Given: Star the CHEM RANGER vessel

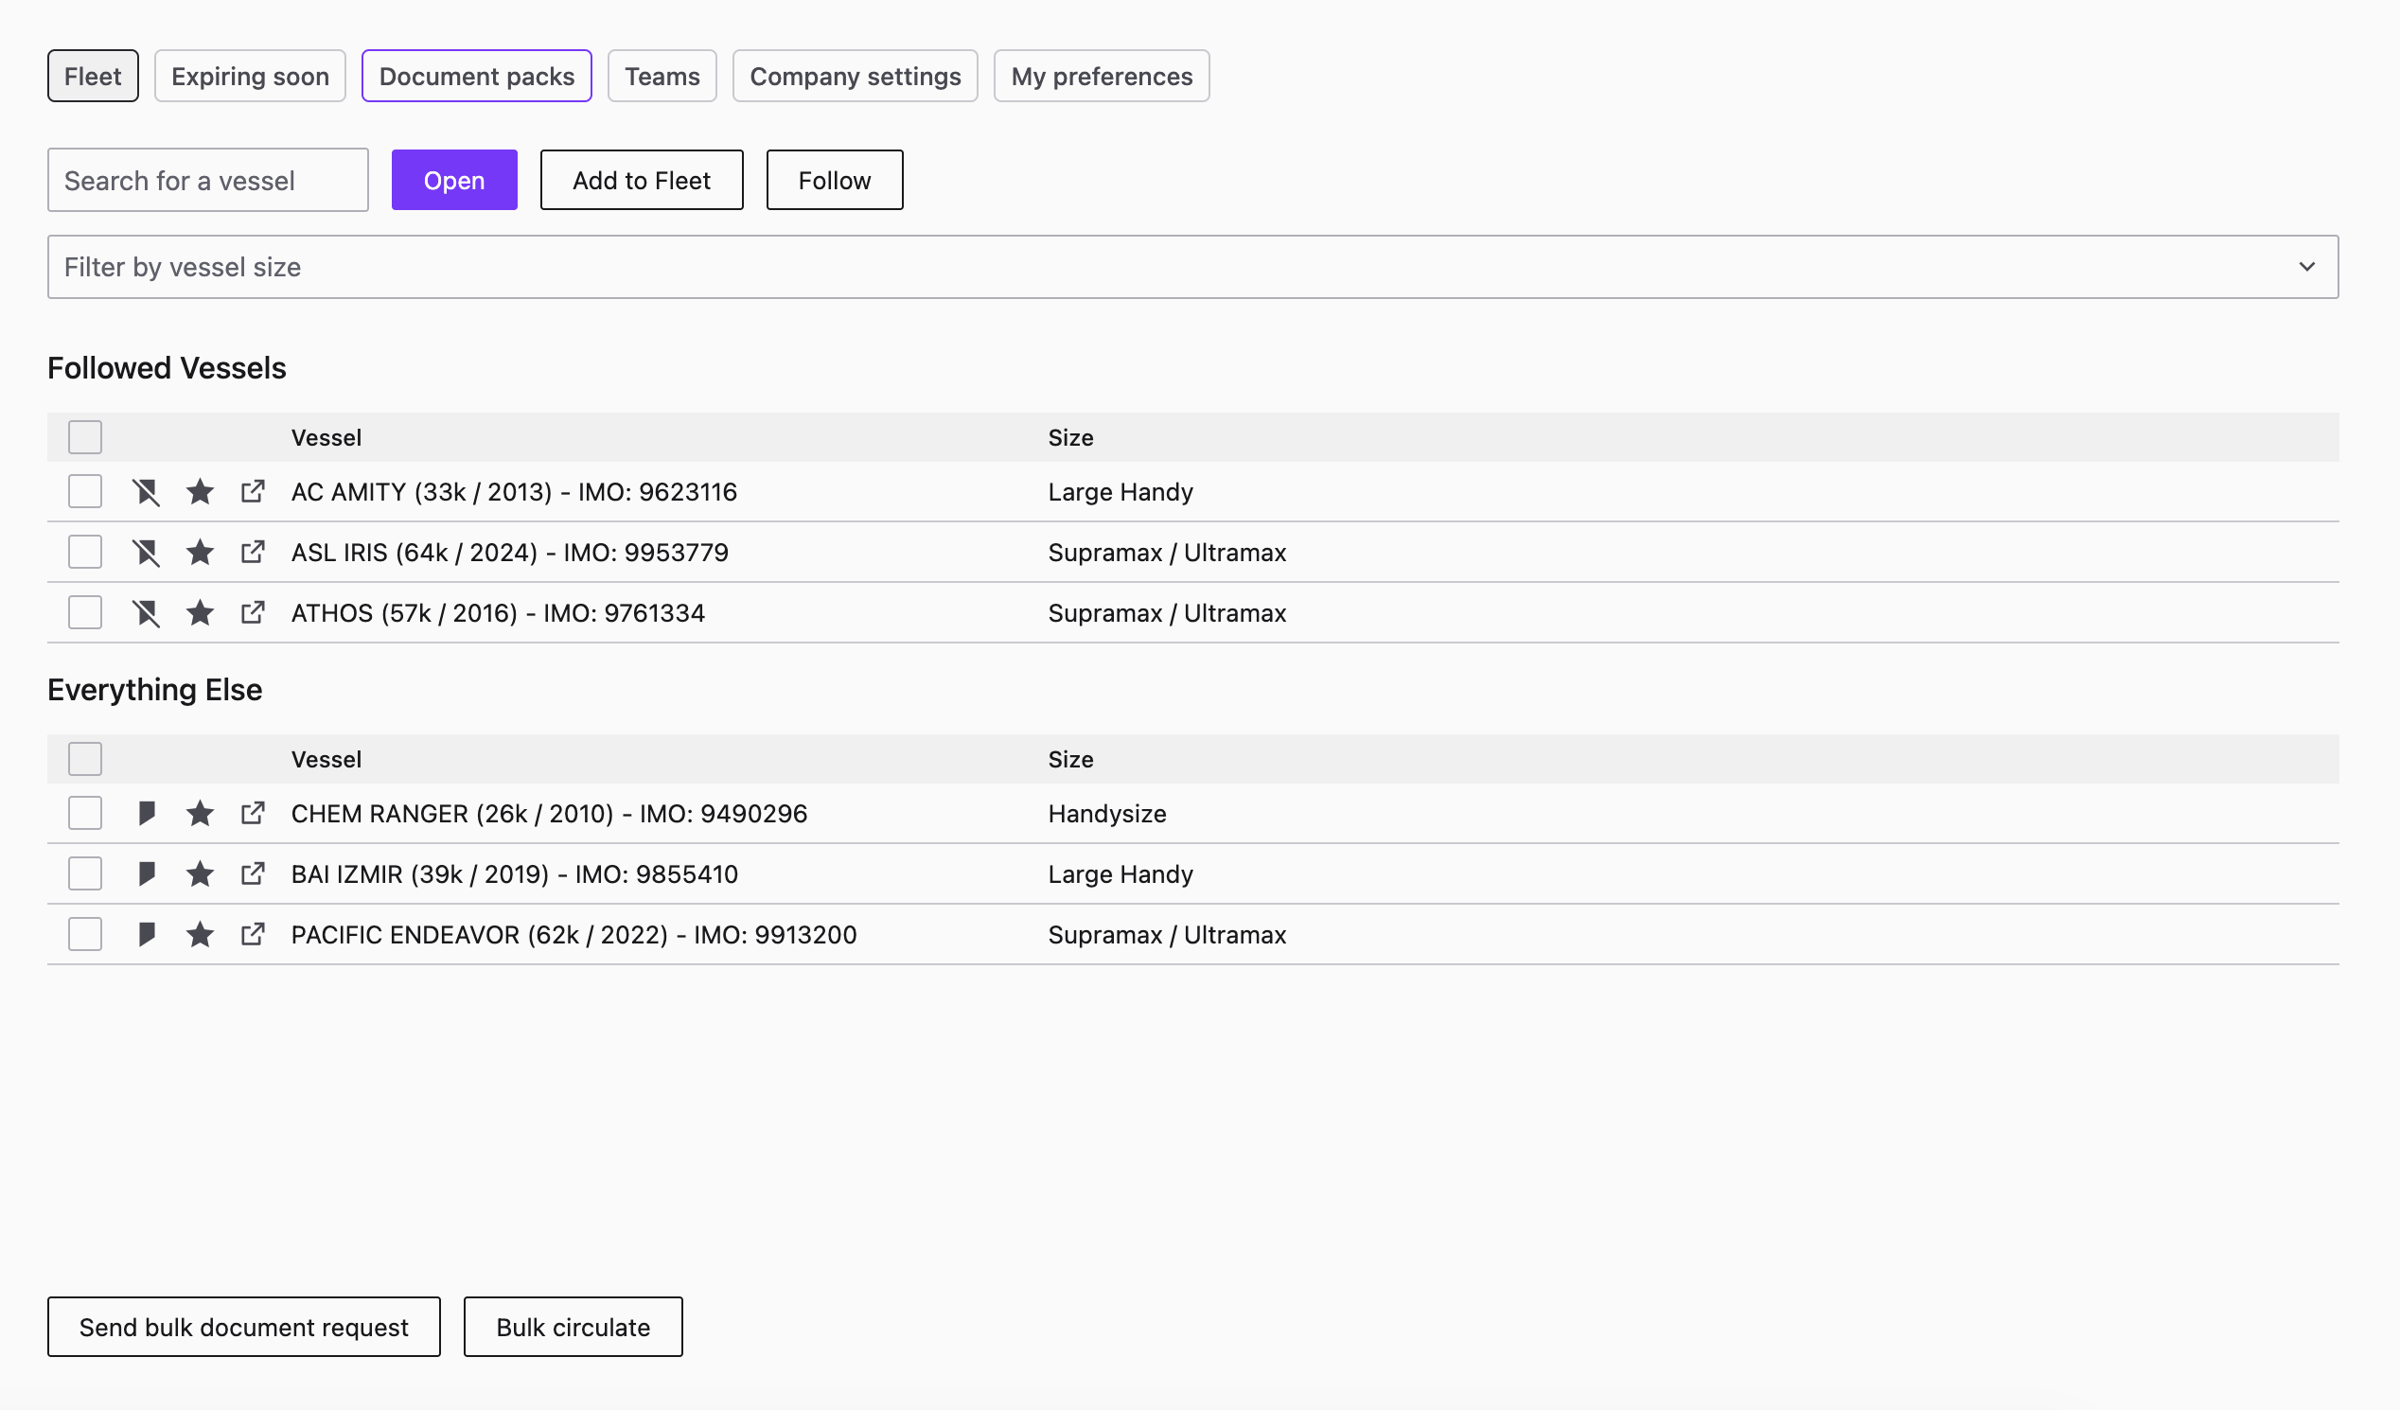Looking at the screenshot, I should click(200, 814).
